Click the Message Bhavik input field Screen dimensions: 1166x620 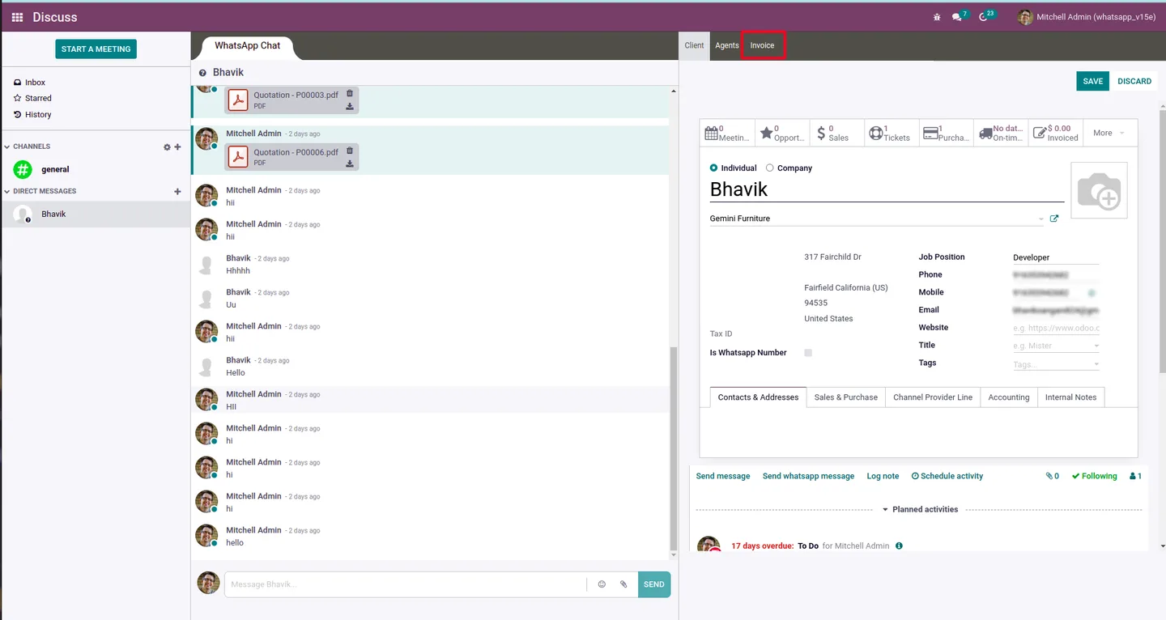pyautogui.click(x=406, y=584)
